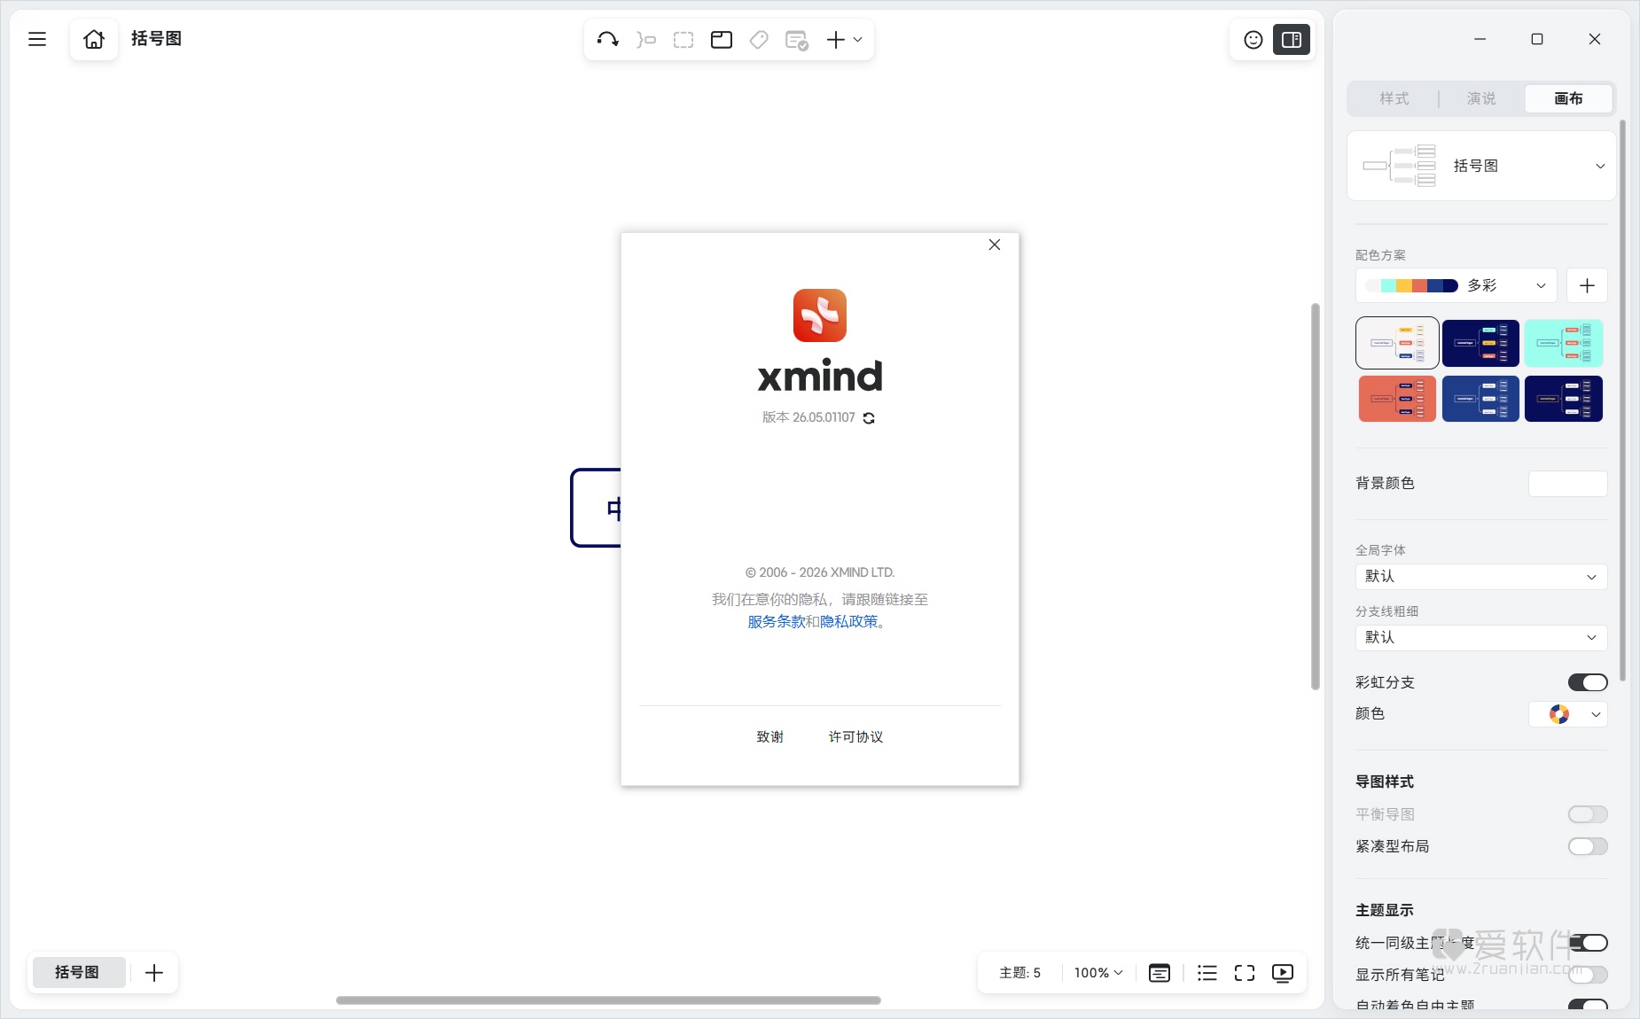Open the 全局字体 dropdown
Viewport: 1640px width, 1019px height.
1481,577
